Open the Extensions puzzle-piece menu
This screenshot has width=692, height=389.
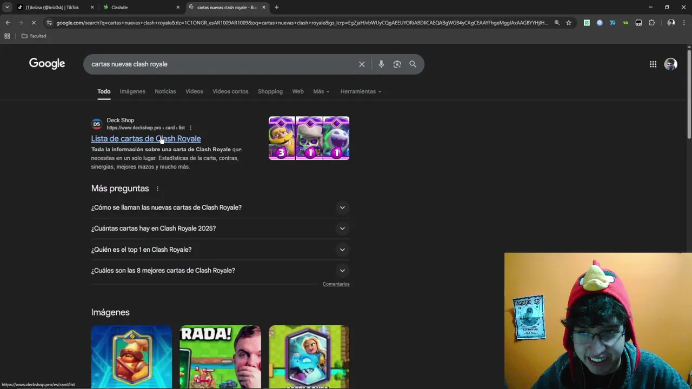pyautogui.click(x=651, y=23)
